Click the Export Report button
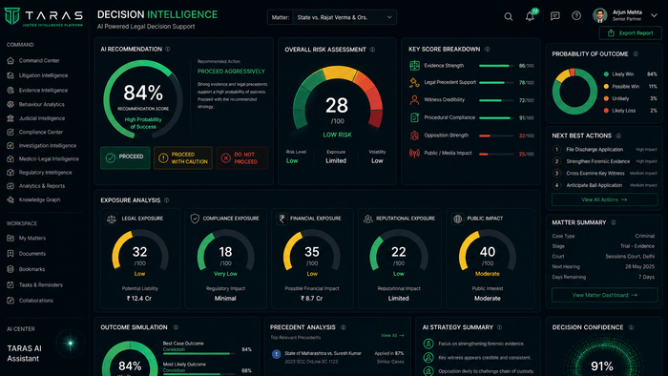 click(x=631, y=33)
